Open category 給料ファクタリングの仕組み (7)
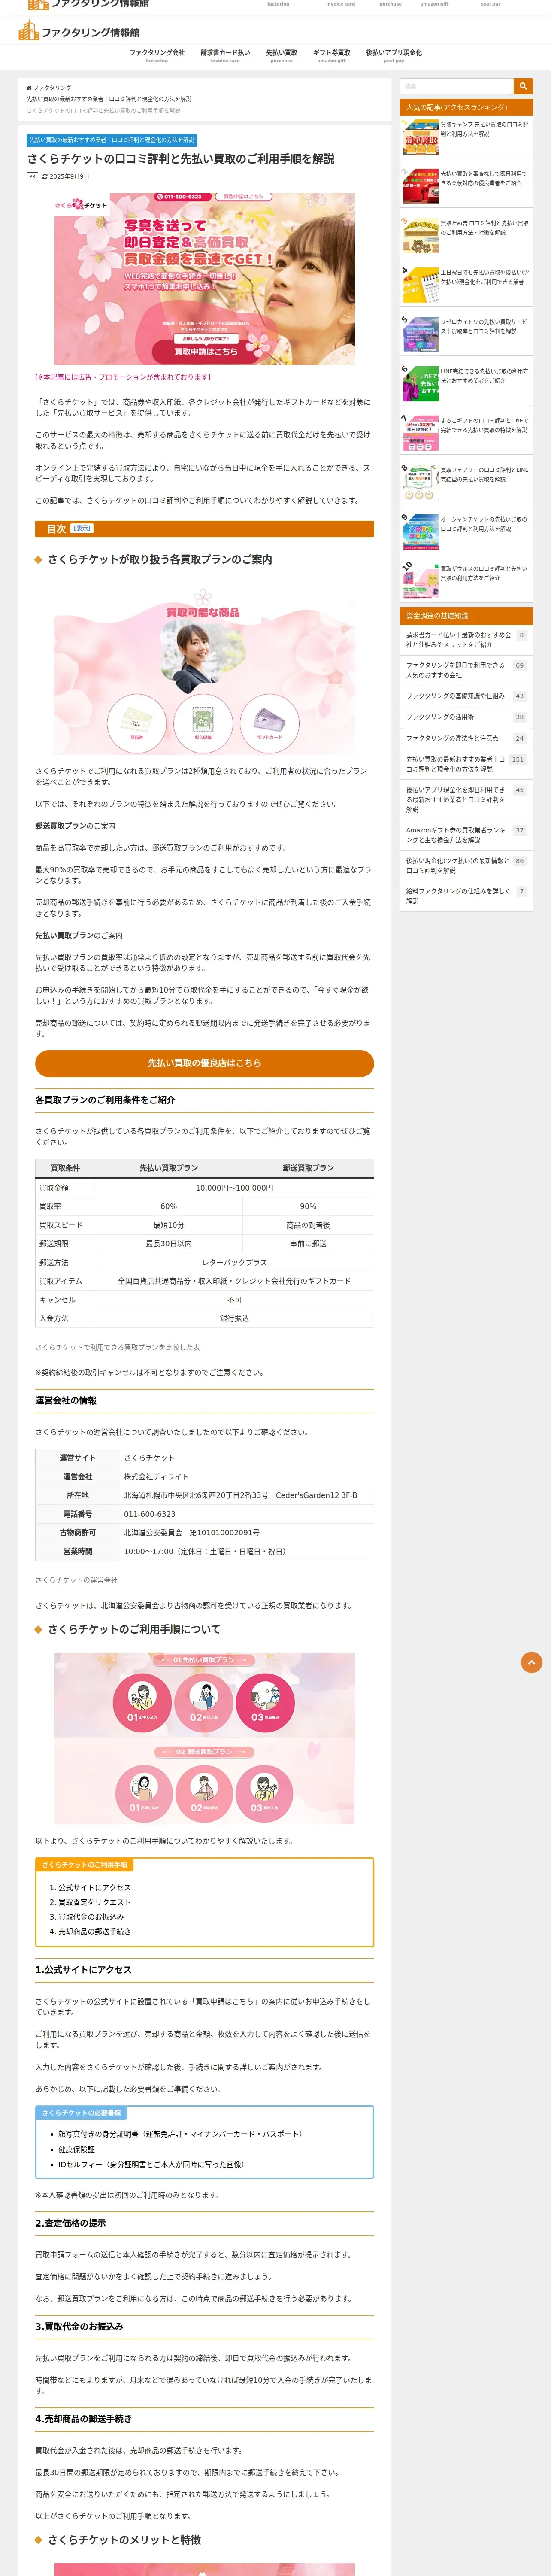 click(466, 896)
